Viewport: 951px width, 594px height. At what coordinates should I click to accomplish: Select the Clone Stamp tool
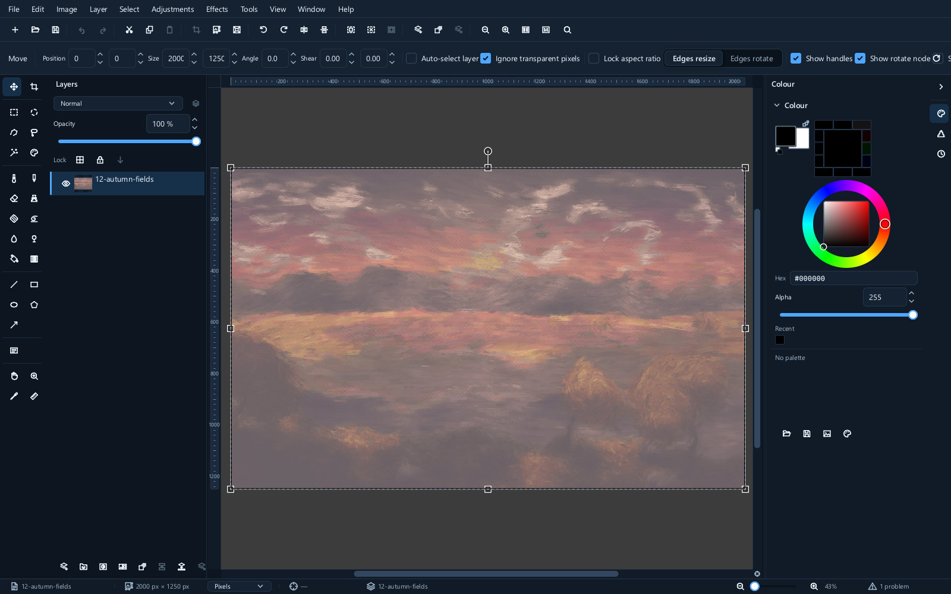(34, 198)
